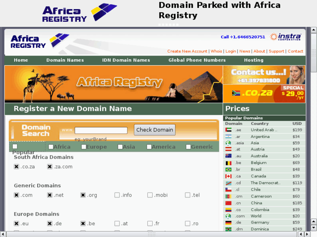Click the Brazil flag next to .br
Screen dimensions: 317x237
tap(228, 170)
